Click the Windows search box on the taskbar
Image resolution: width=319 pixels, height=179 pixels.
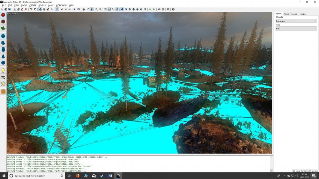[36, 176]
